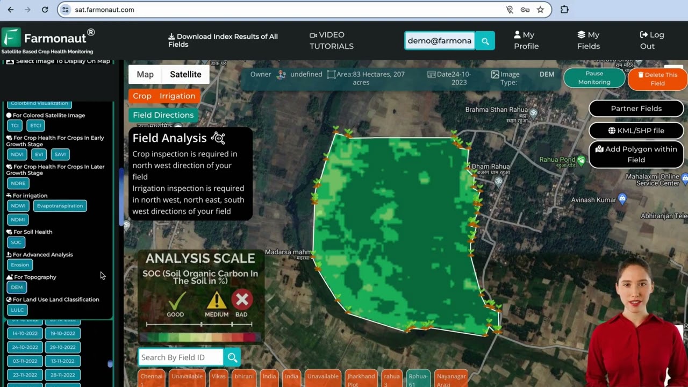Display the NDVI crop health index

[17, 154]
